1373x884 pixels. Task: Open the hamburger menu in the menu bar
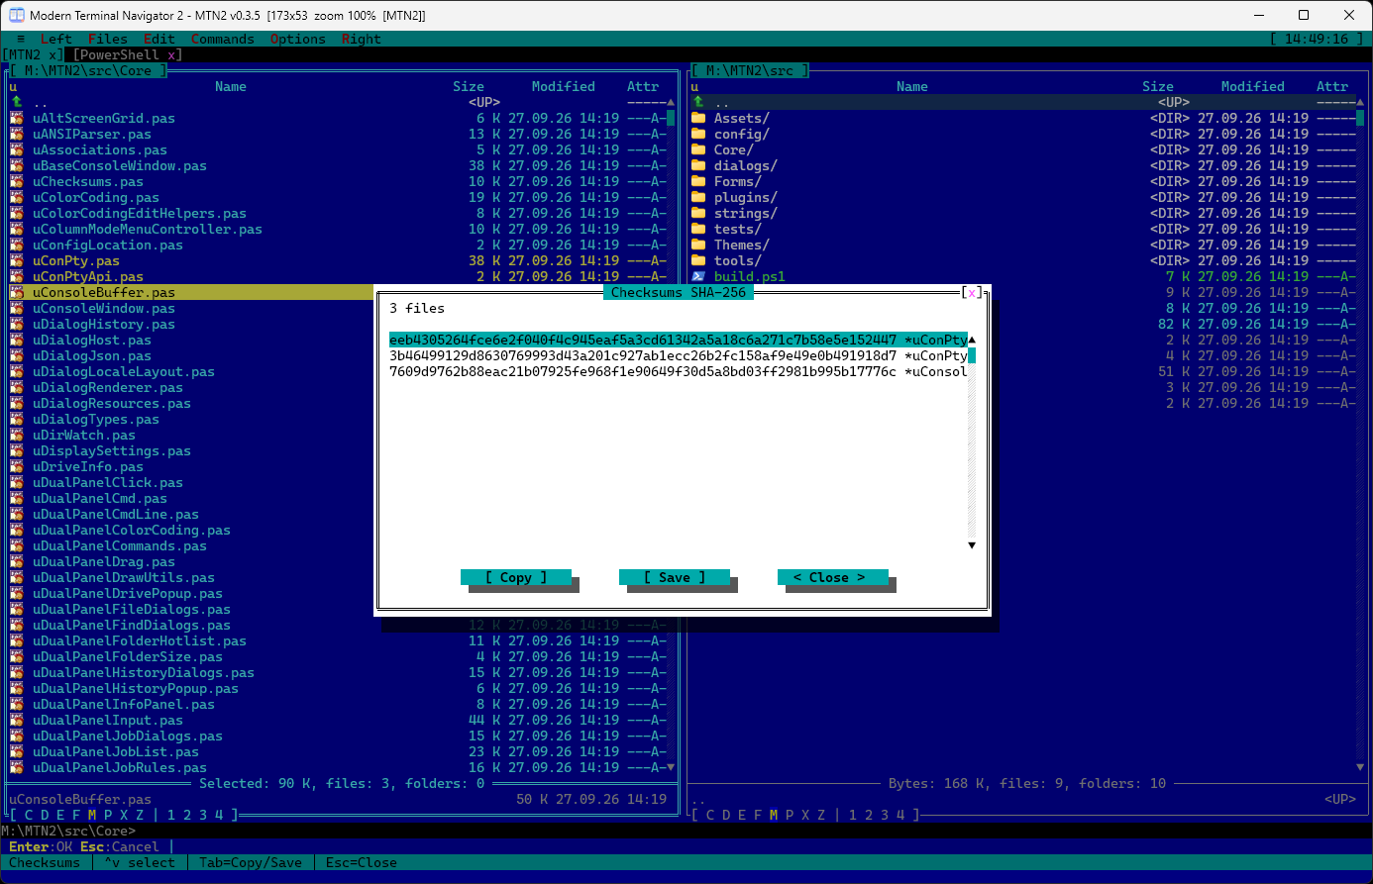21,39
